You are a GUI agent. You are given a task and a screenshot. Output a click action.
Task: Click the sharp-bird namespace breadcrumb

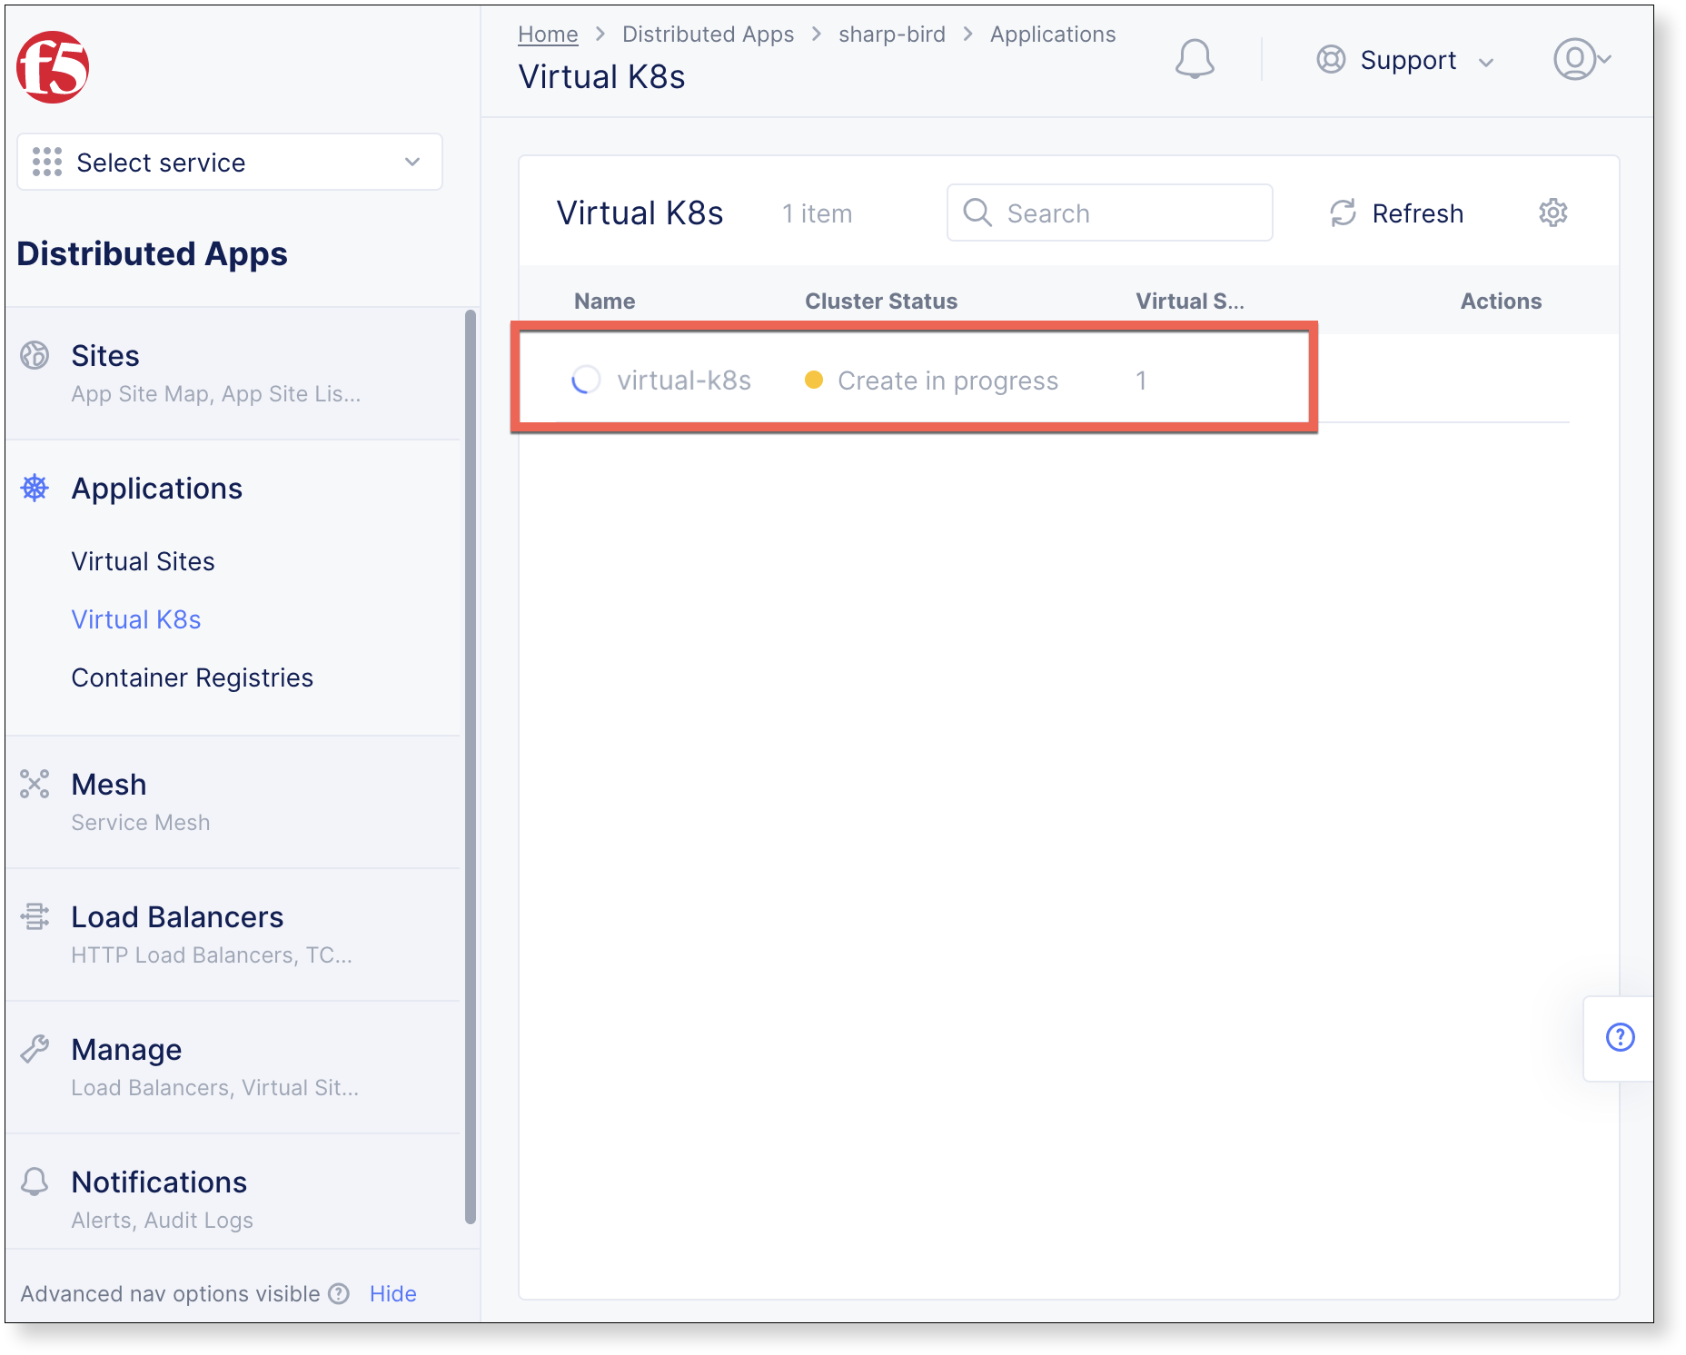[891, 35]
